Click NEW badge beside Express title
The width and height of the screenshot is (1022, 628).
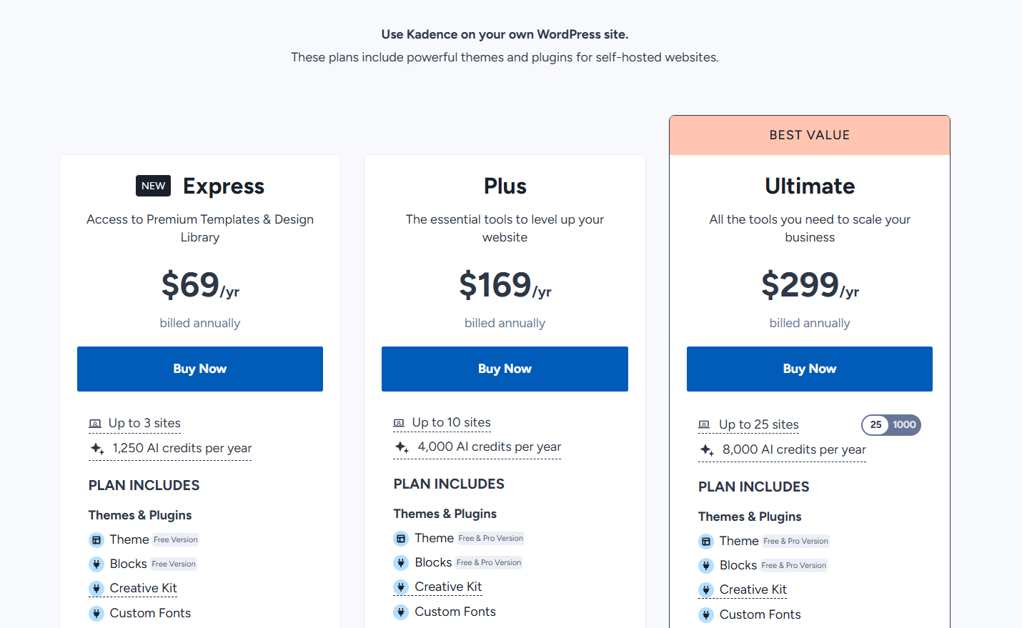point(153,186)
